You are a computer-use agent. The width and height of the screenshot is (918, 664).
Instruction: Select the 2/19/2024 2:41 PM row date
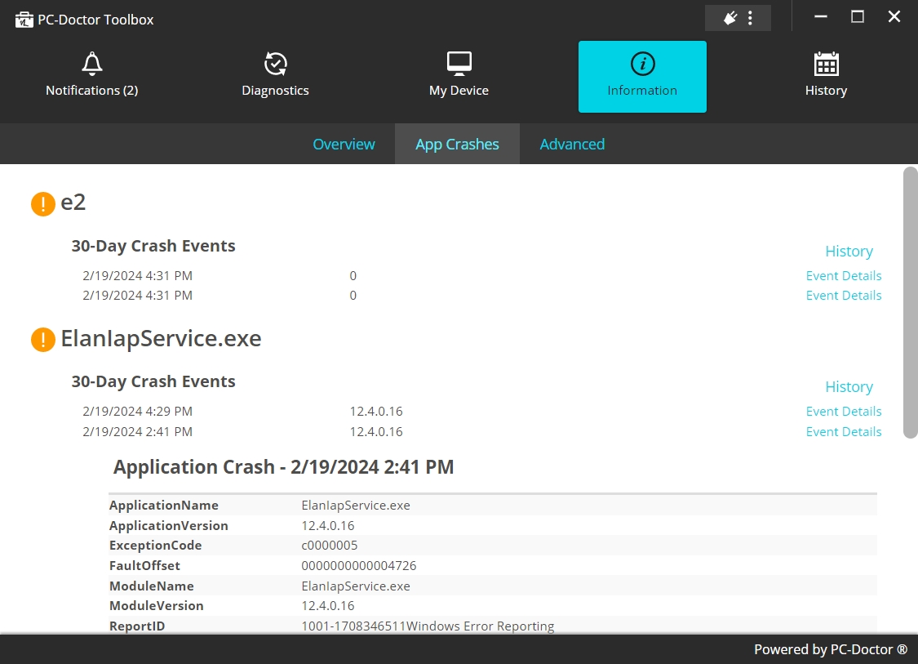138,432
